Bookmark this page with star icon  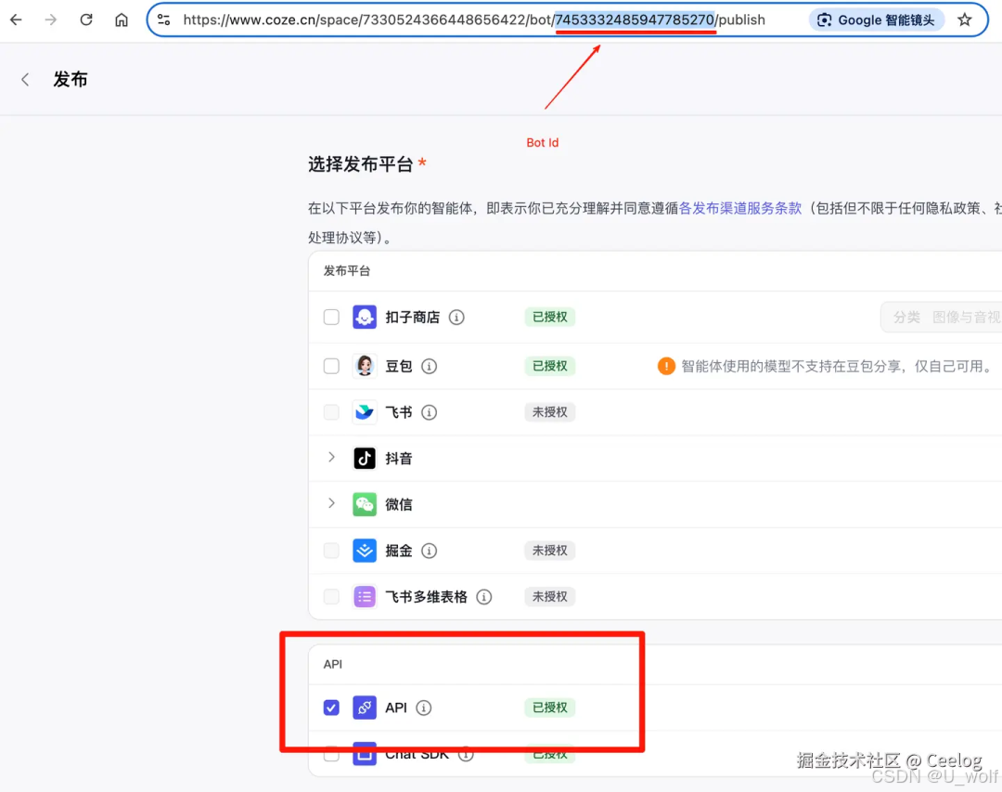(x=965, y=19)
